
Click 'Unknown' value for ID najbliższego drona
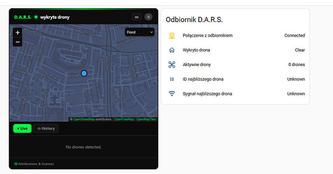[x=296, y=79]
